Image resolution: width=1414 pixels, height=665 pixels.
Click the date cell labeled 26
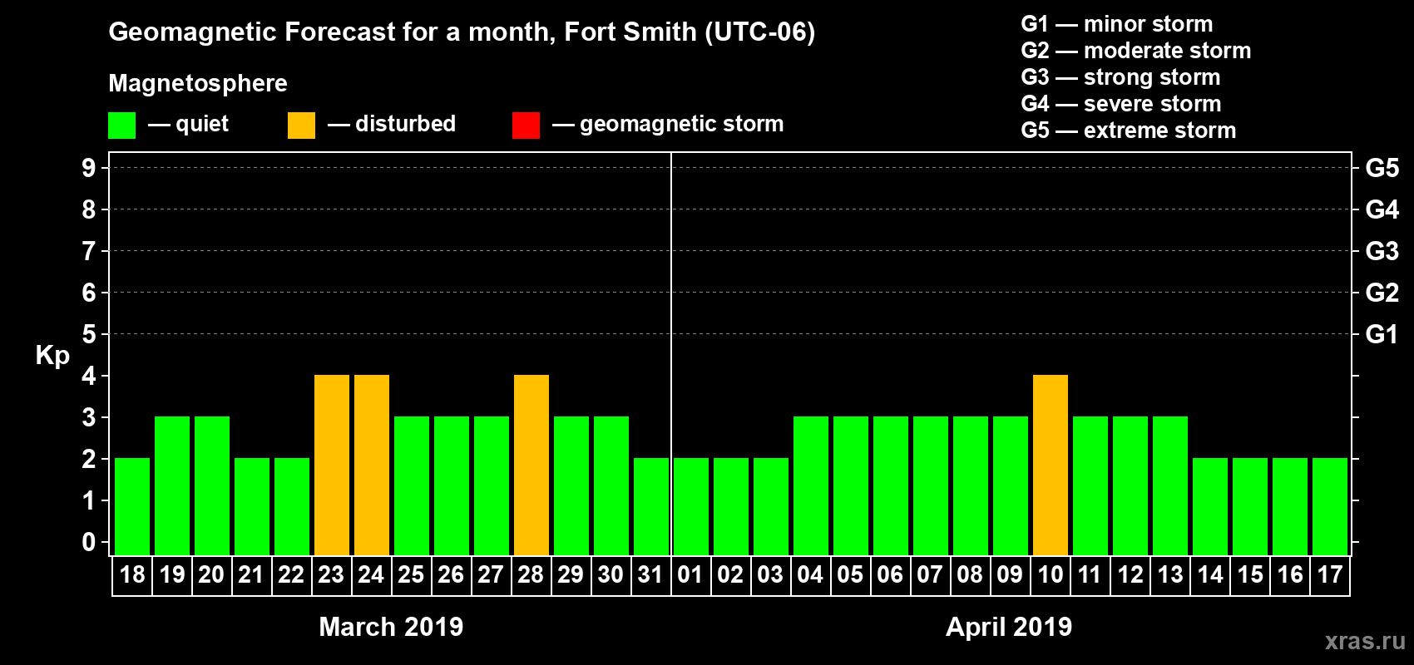tap(452, 575)
